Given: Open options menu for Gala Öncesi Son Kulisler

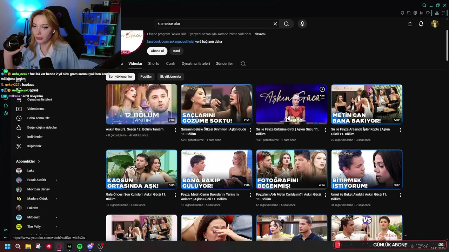Looking at the screenshot, I should [175, 195].
